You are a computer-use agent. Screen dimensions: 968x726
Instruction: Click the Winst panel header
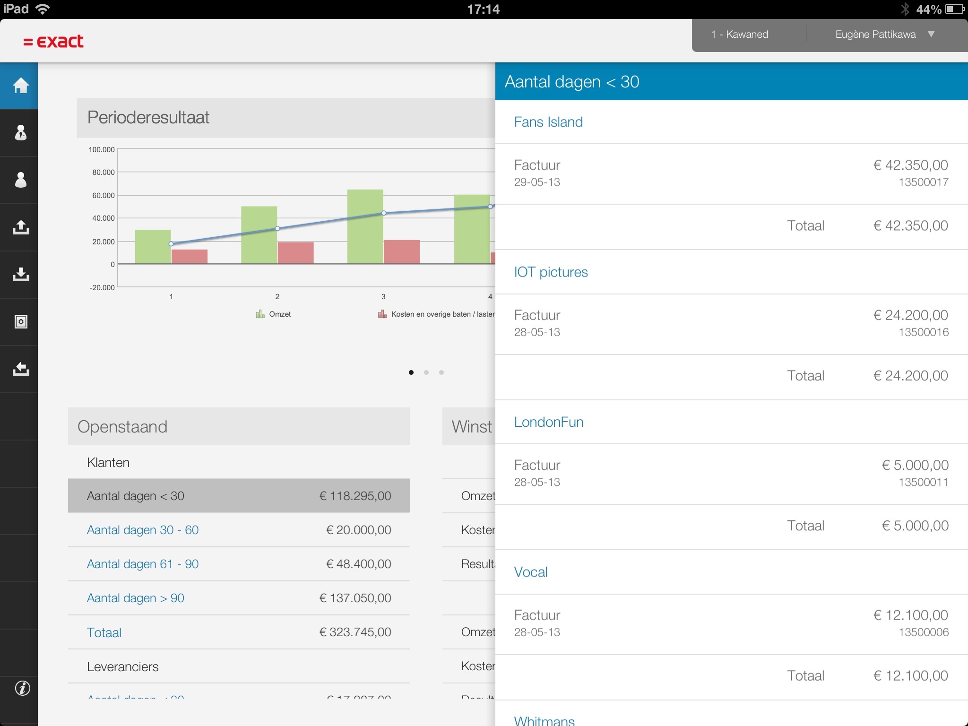469,426
